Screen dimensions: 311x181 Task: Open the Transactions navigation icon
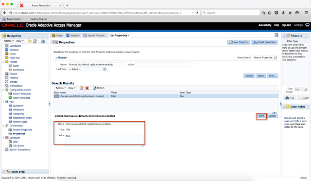(x=6, y=86)
